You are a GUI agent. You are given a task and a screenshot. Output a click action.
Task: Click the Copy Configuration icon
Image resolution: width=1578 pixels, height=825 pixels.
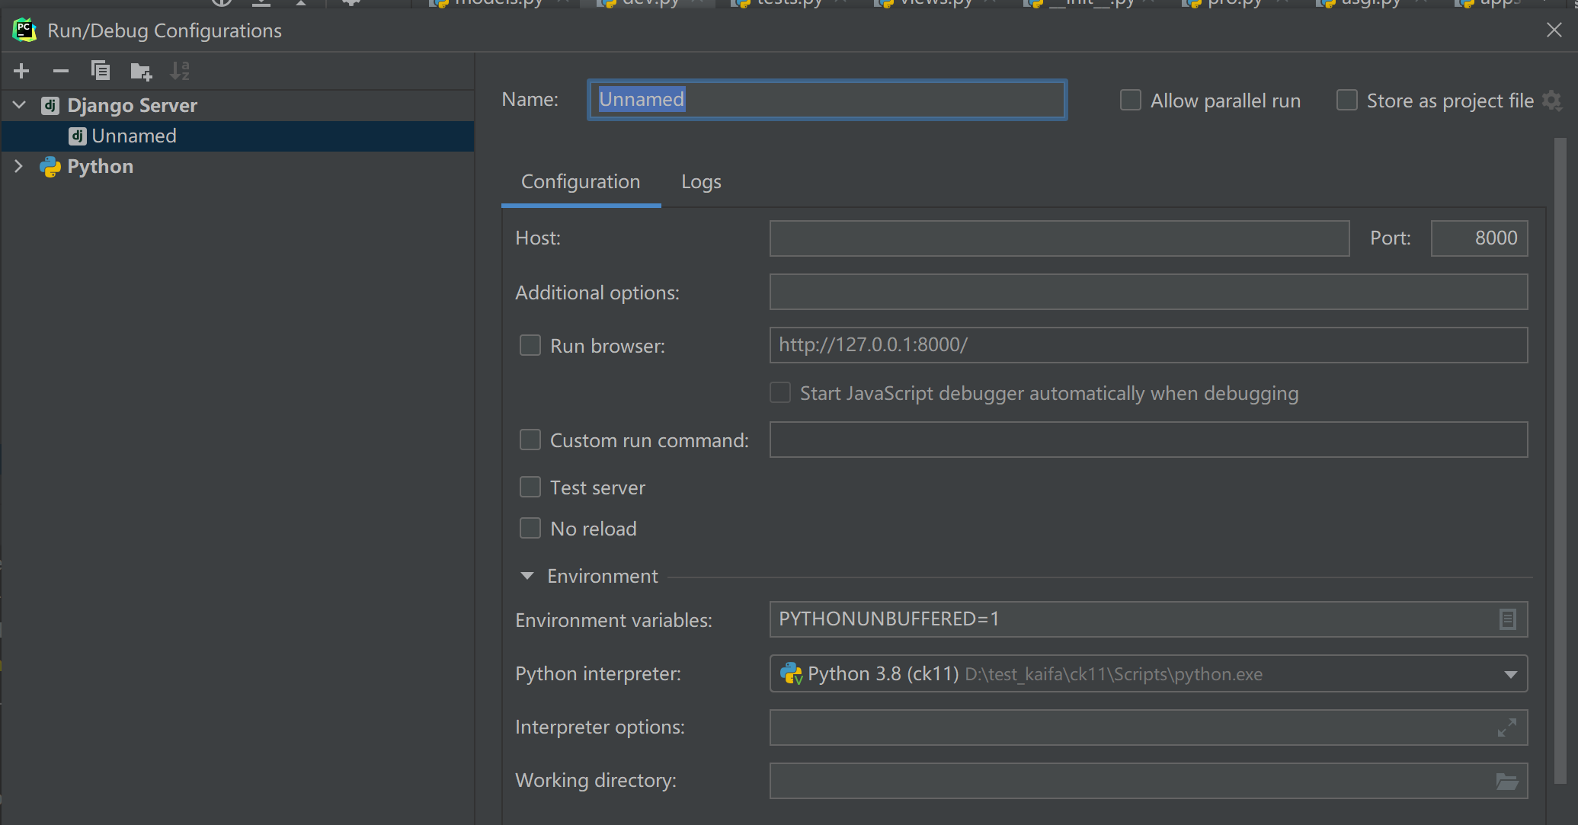point(101,71)
